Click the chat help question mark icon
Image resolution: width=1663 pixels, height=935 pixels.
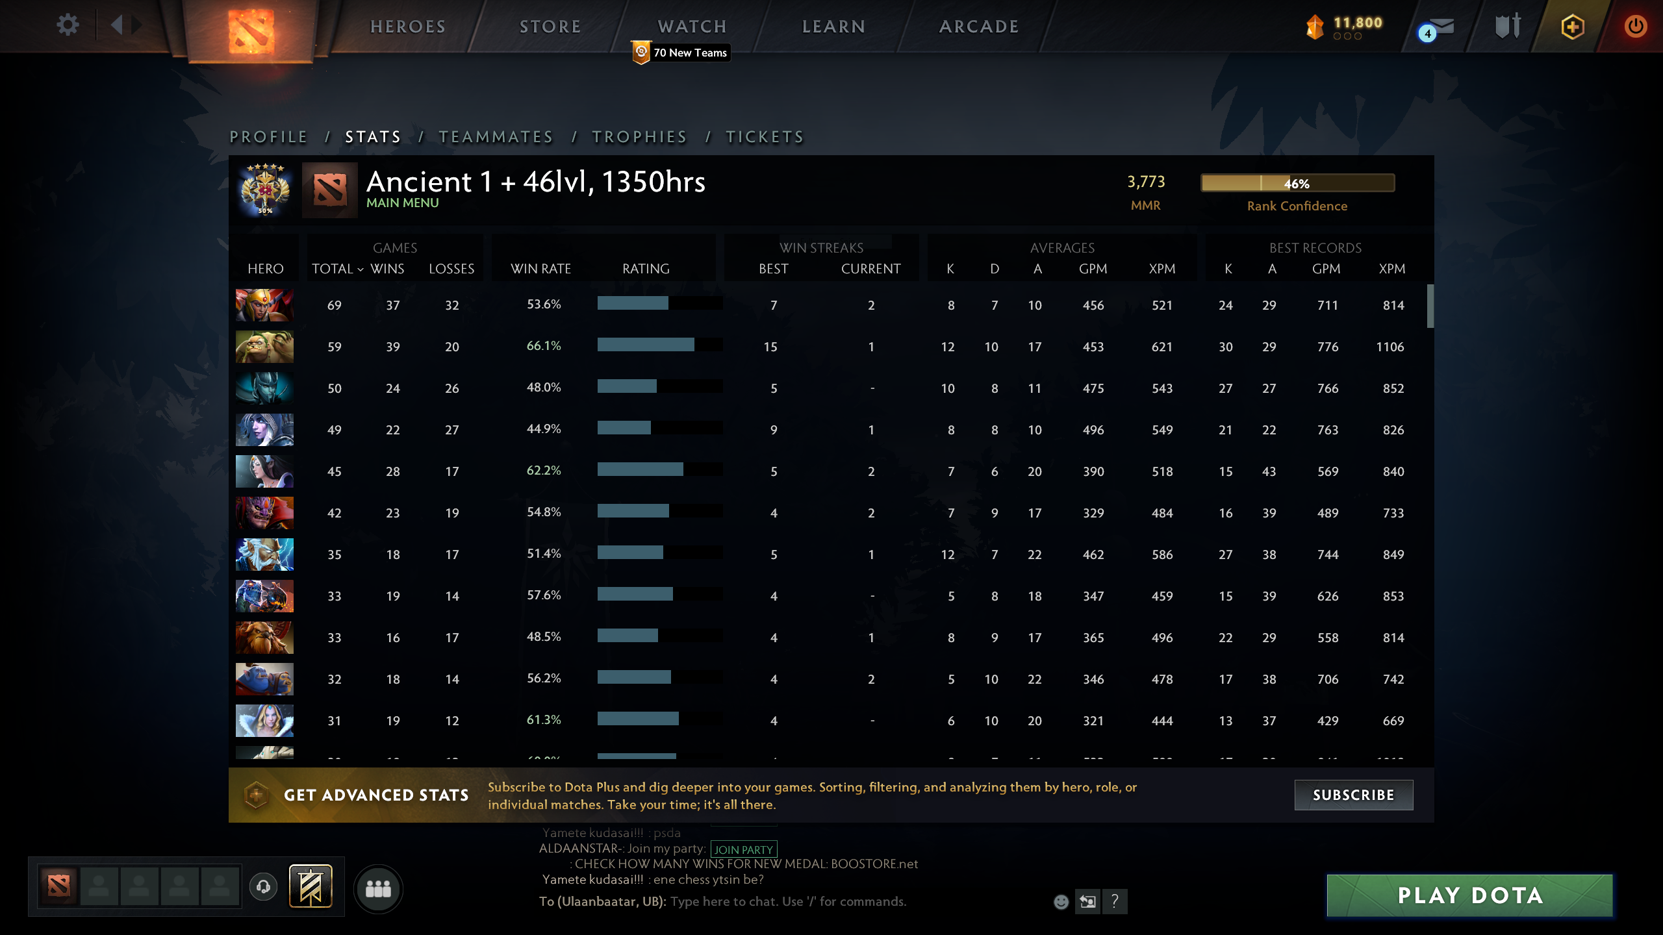pos(1116,902)
